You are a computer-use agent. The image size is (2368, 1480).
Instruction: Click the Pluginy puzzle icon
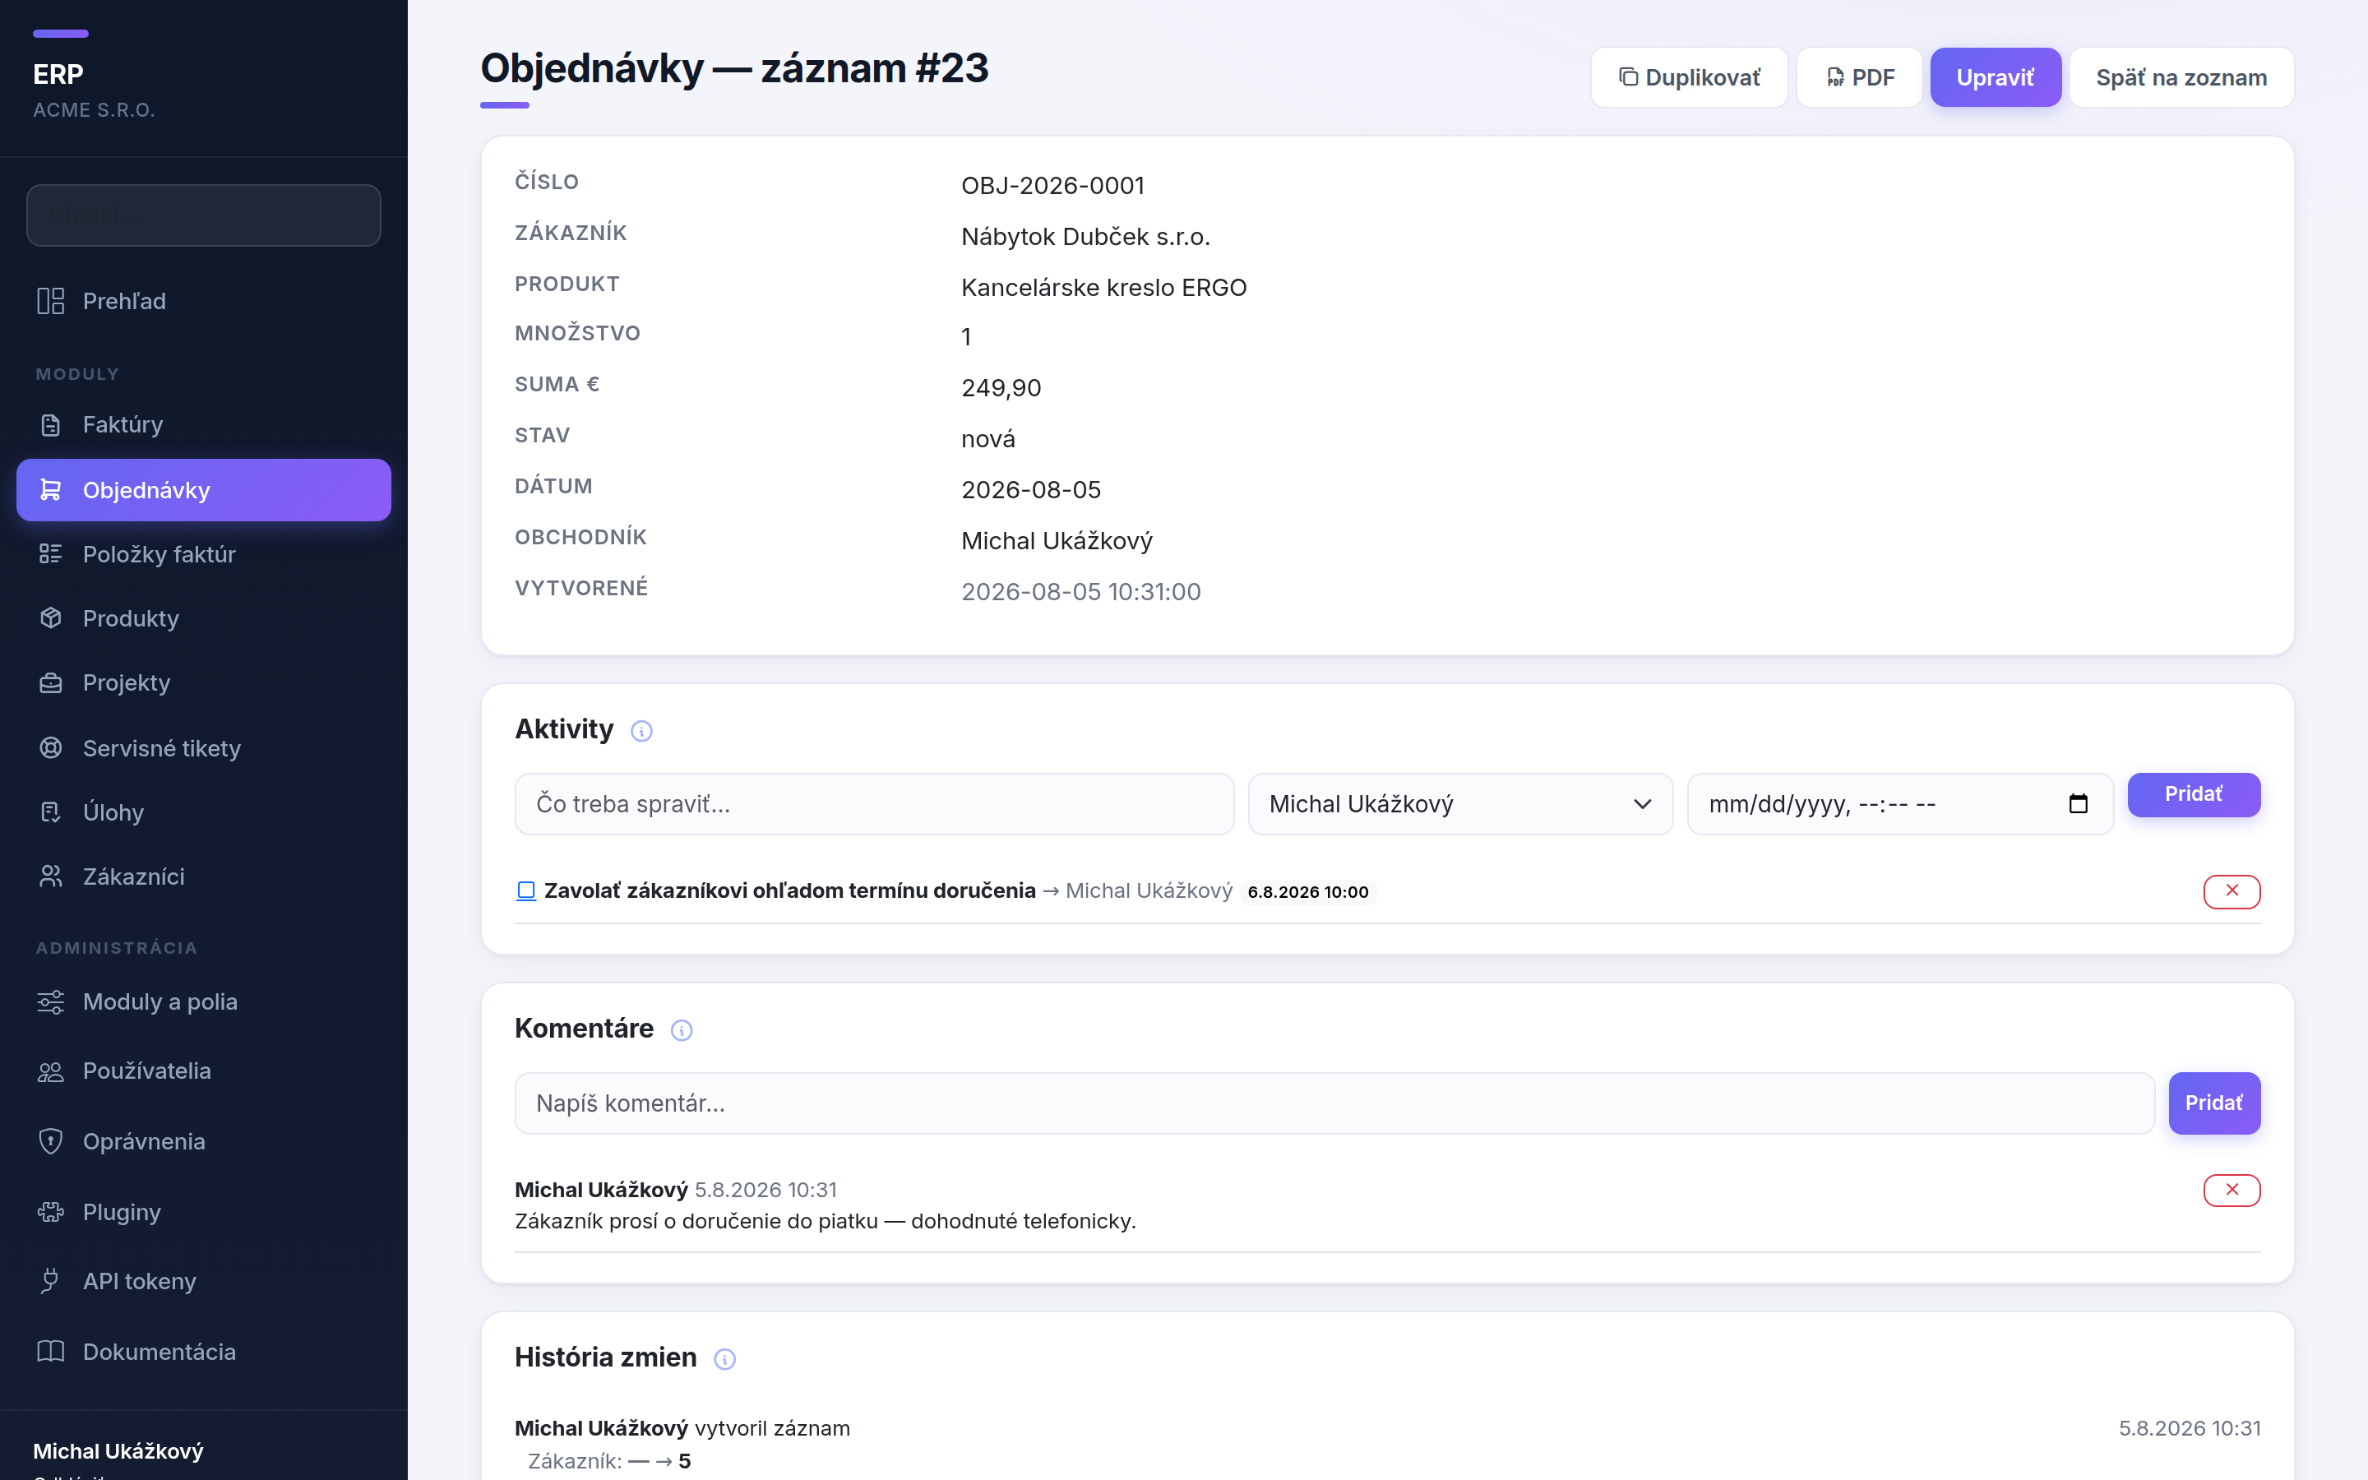point(50,1212)
